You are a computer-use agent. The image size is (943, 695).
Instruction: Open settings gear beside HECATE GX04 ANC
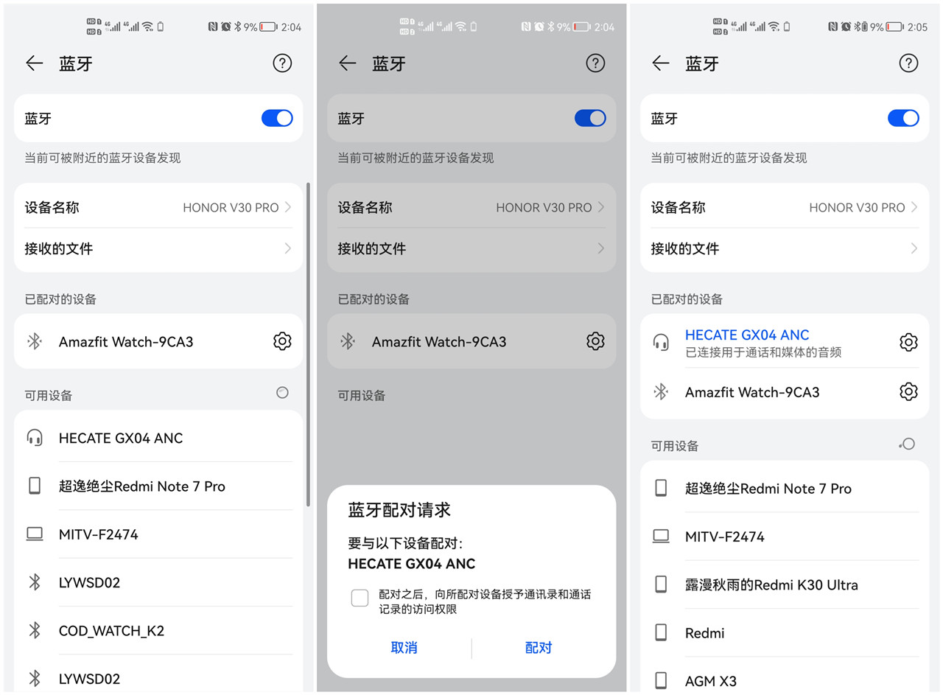[x=908, y=341]
